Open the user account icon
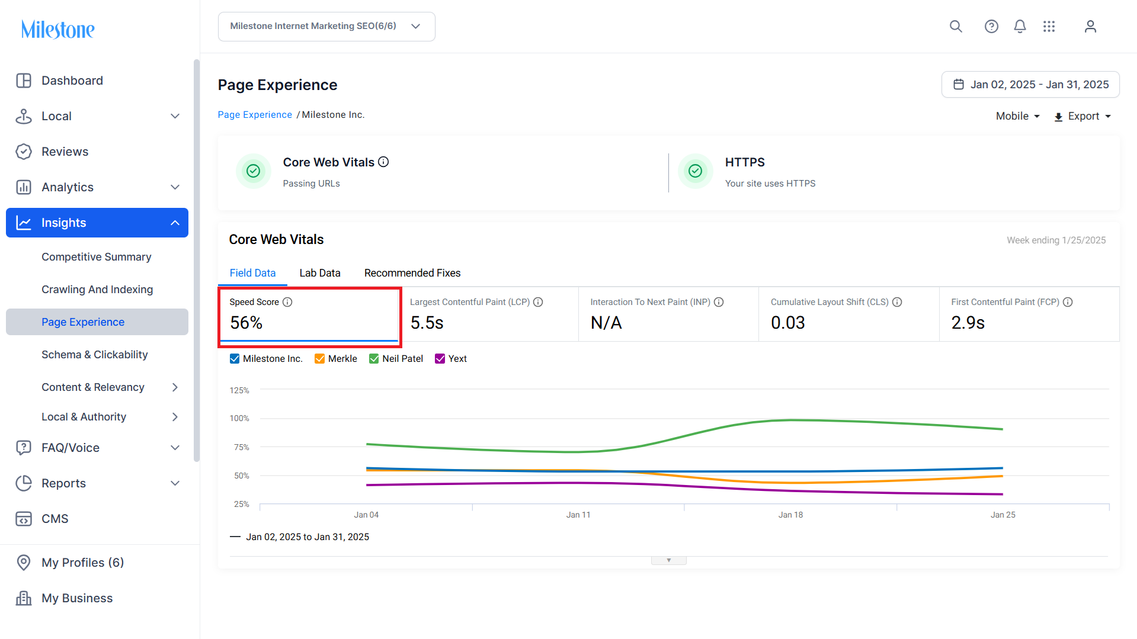Screen dimensions: 1137x639 pyautogui.click(x=1090, y=27)
